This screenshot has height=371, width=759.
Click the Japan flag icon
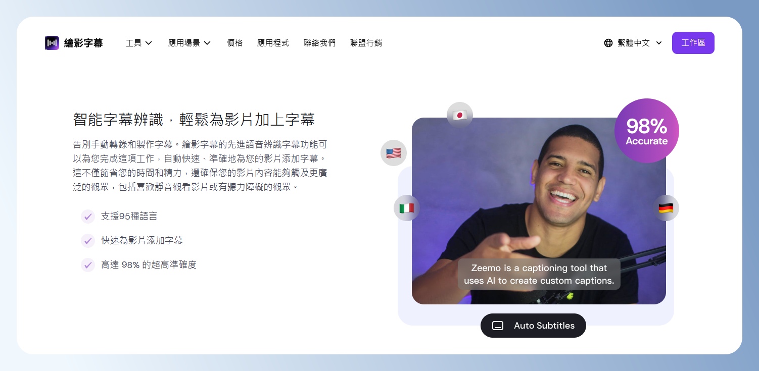pos(460,115)
